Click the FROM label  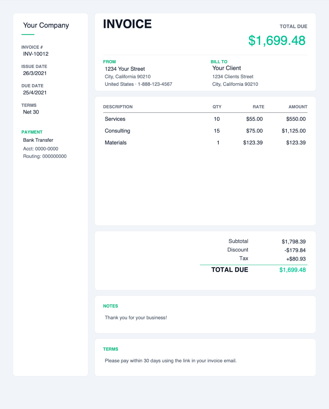click(x=109, y=62)
